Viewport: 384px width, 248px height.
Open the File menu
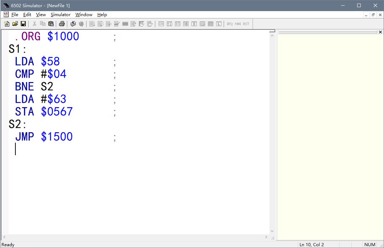(x=15, y=15)
